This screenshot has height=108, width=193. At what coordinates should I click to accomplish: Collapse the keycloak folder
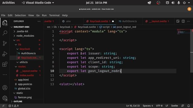tap(17, 49)
